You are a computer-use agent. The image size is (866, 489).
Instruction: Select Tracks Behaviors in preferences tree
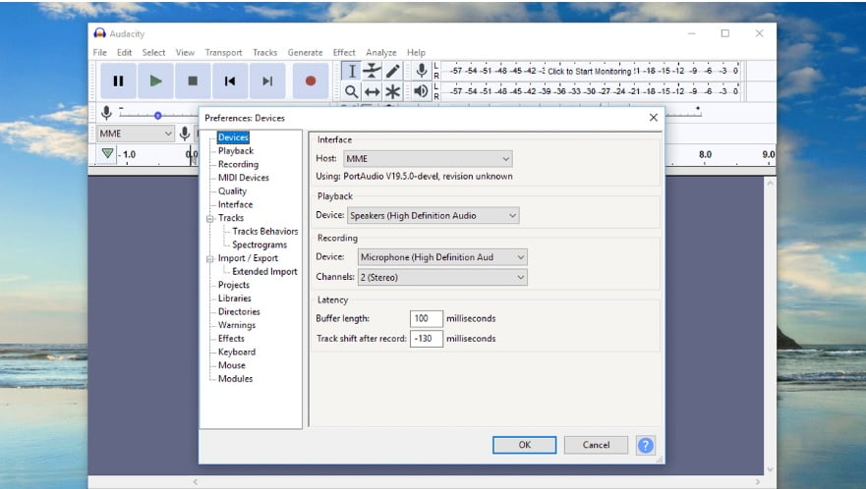(265, 232)
